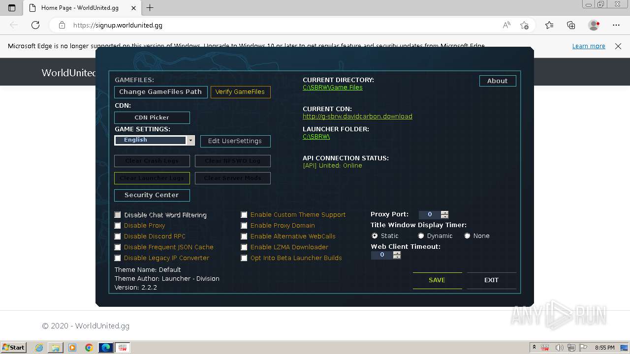The width and height of the screenshot is (630, 354).
Task: Open the About dialog
Action: point(498,81)
